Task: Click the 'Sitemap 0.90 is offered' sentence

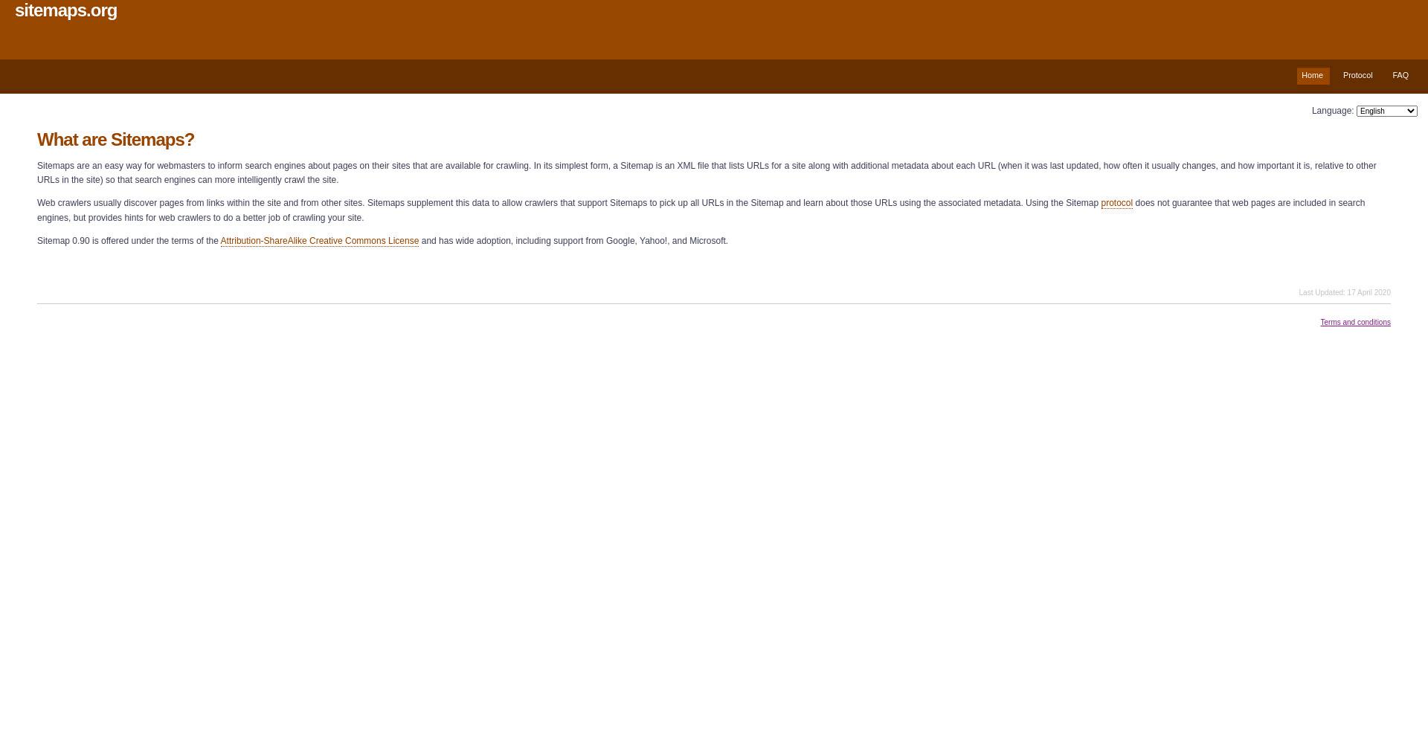Action: 382,242
